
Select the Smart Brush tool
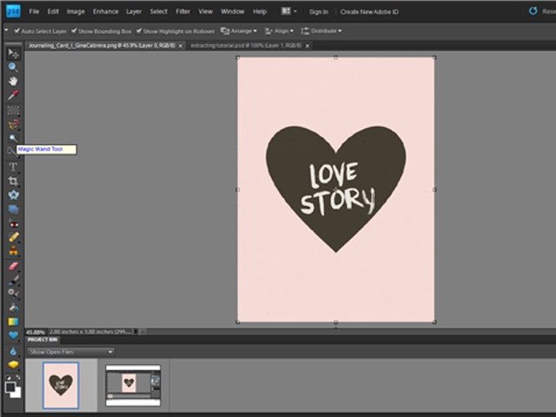click(13, 294)
